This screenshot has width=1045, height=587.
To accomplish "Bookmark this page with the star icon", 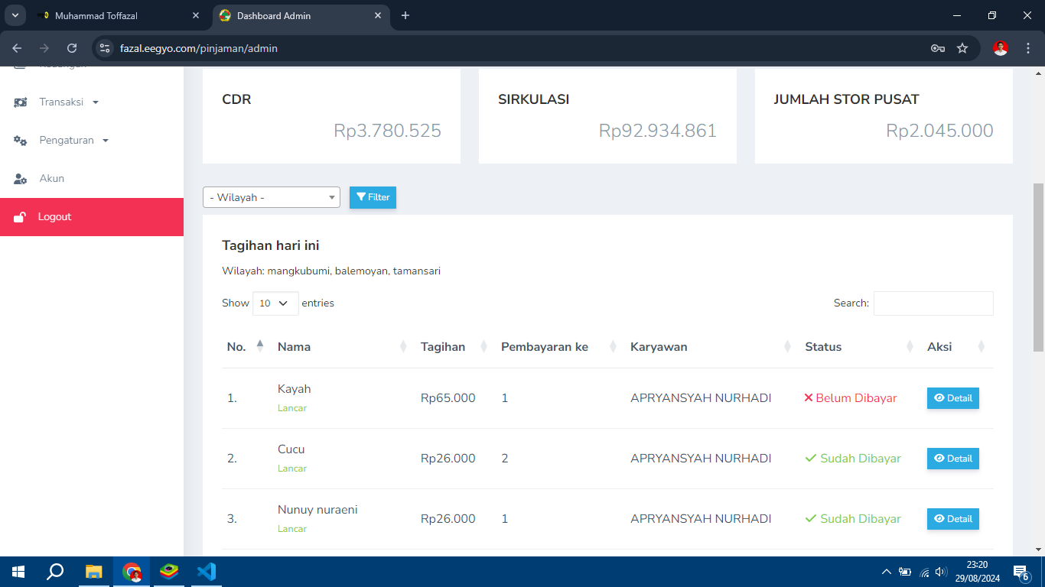I will point(962,48).
